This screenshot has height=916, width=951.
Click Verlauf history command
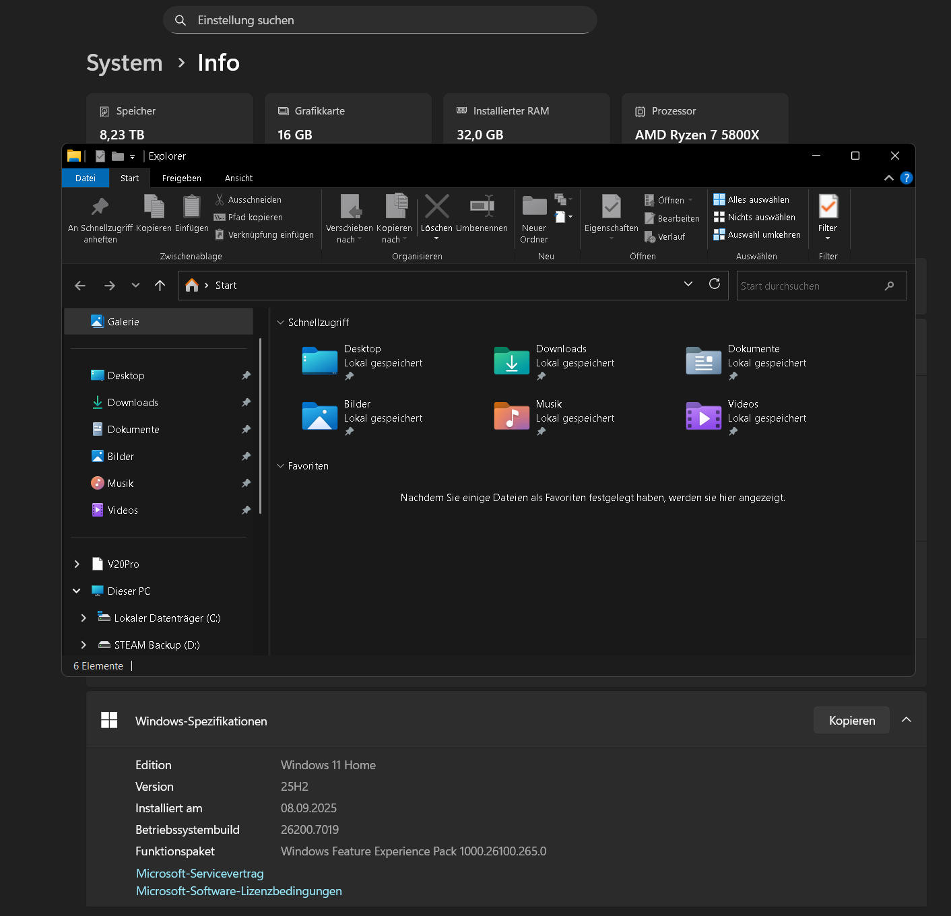[665, 236]
